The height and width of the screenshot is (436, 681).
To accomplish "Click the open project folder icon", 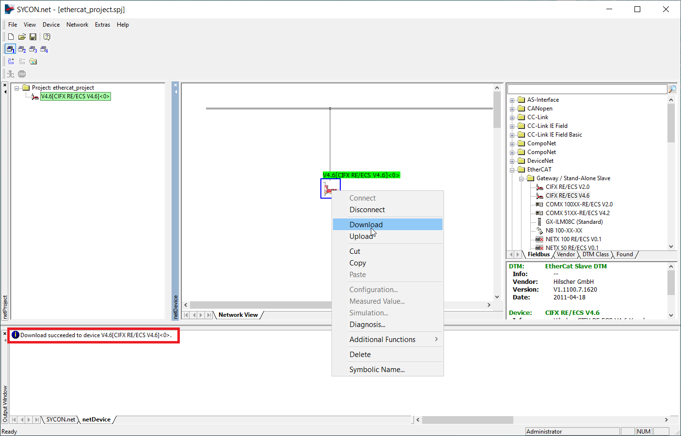I will tap(22, 37).
